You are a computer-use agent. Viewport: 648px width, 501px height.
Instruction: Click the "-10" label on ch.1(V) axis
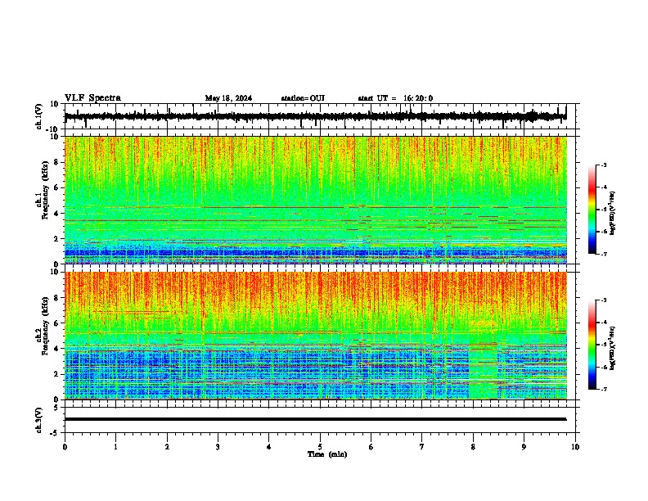[x=52, y=129]
